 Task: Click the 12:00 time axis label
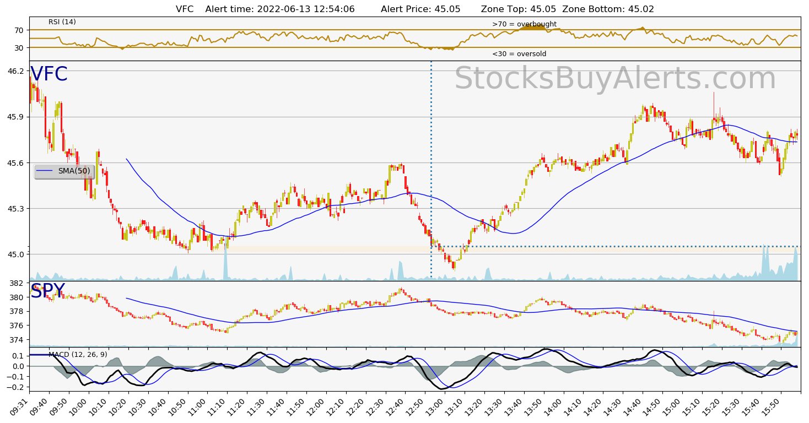click(317, 406)
